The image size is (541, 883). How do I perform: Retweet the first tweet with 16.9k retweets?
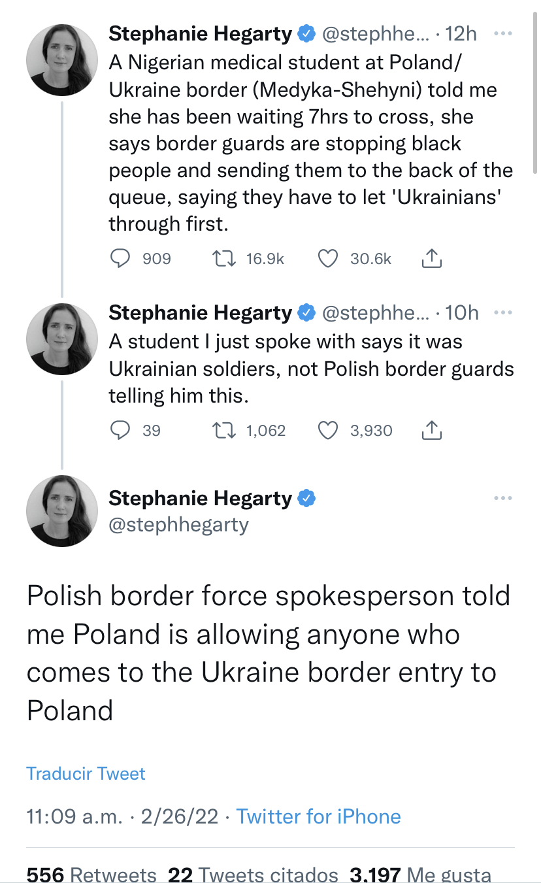(225, 259)
